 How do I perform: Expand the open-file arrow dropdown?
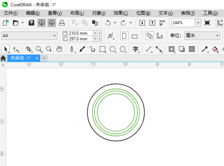tap(23, 23)
